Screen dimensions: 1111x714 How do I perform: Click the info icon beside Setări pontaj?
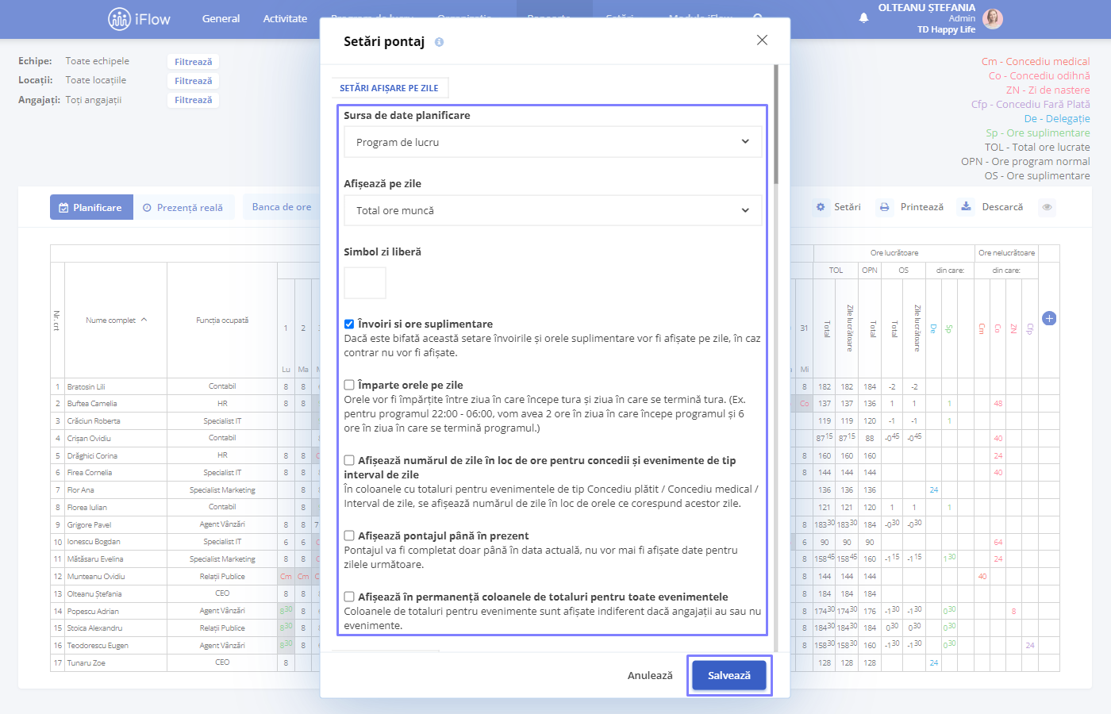[x=439, y=42]
